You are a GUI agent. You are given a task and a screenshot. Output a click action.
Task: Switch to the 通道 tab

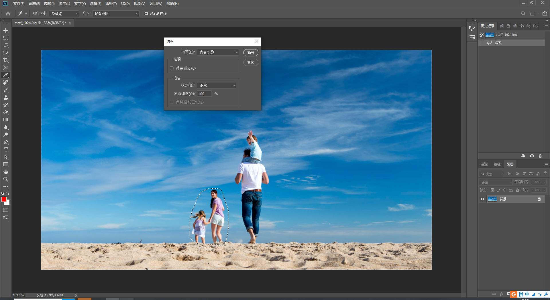(484, 164)
